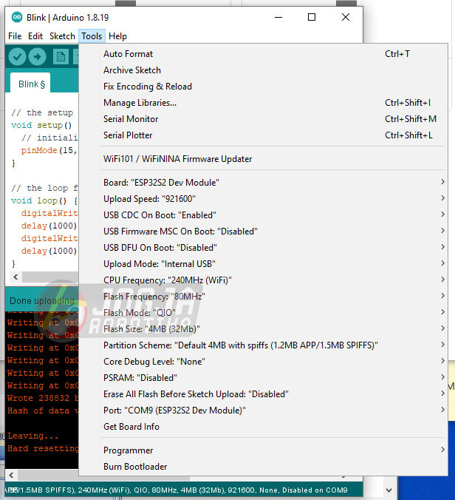
Task: Click "pinMode(15," in the editor
Action: [x=49, y=150]
